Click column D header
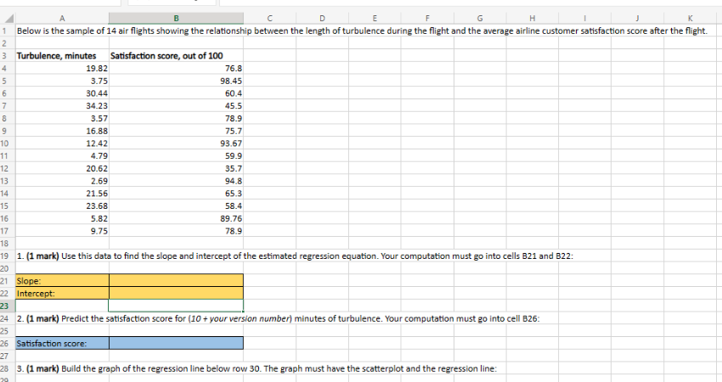Screen dimensions: 722x382 coord(322,19)
